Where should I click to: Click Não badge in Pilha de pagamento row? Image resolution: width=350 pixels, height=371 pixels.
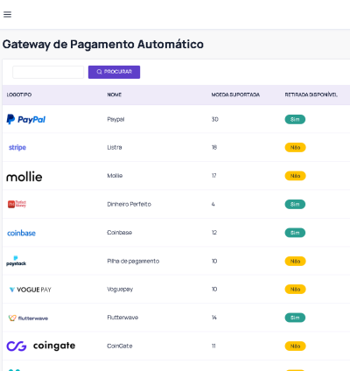(295, 261)
